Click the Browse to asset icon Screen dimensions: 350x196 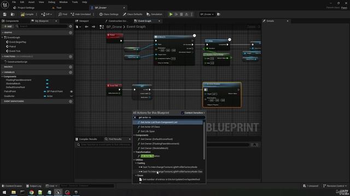pos(13,14)
